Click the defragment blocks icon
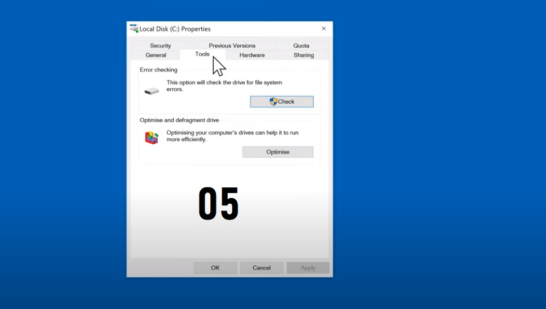 151,138
